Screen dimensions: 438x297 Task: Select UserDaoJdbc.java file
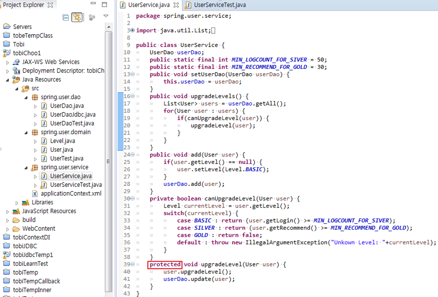72,115
